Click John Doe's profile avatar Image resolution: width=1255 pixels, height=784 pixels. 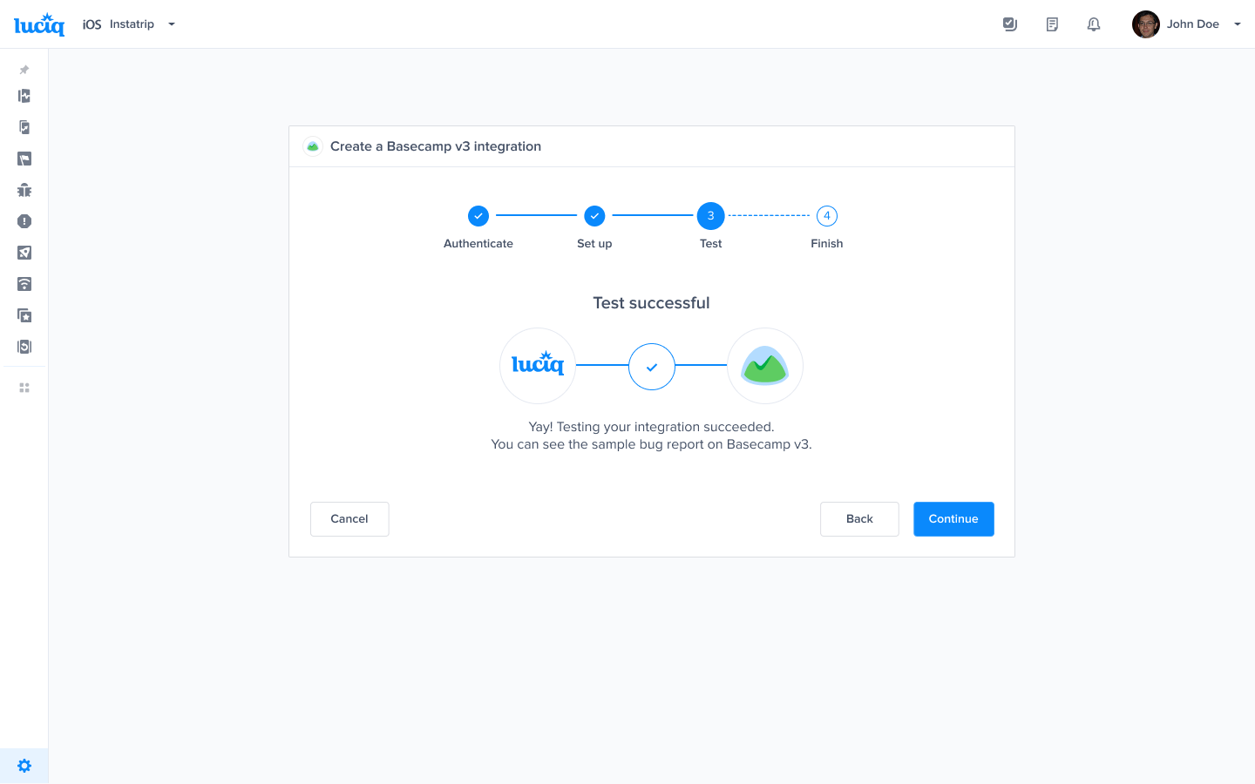1146,24
